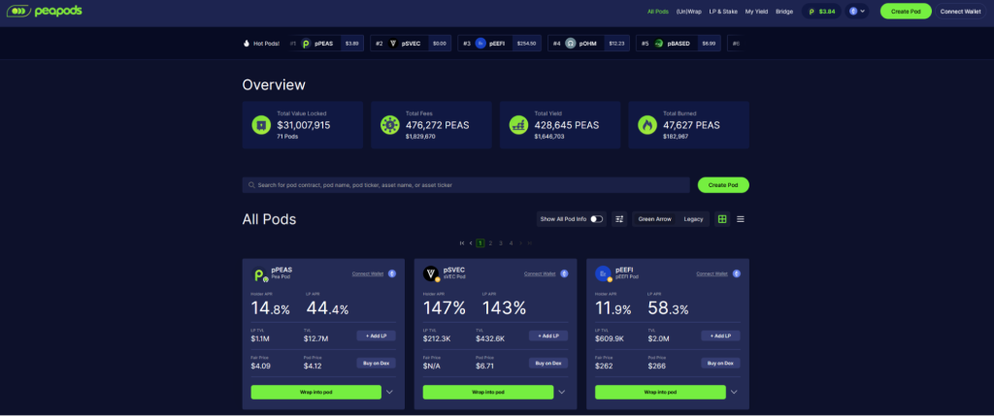Viewport: 994px width, 416px height.
Task: Focus the pod search input field
Action: tap(466, 185)
